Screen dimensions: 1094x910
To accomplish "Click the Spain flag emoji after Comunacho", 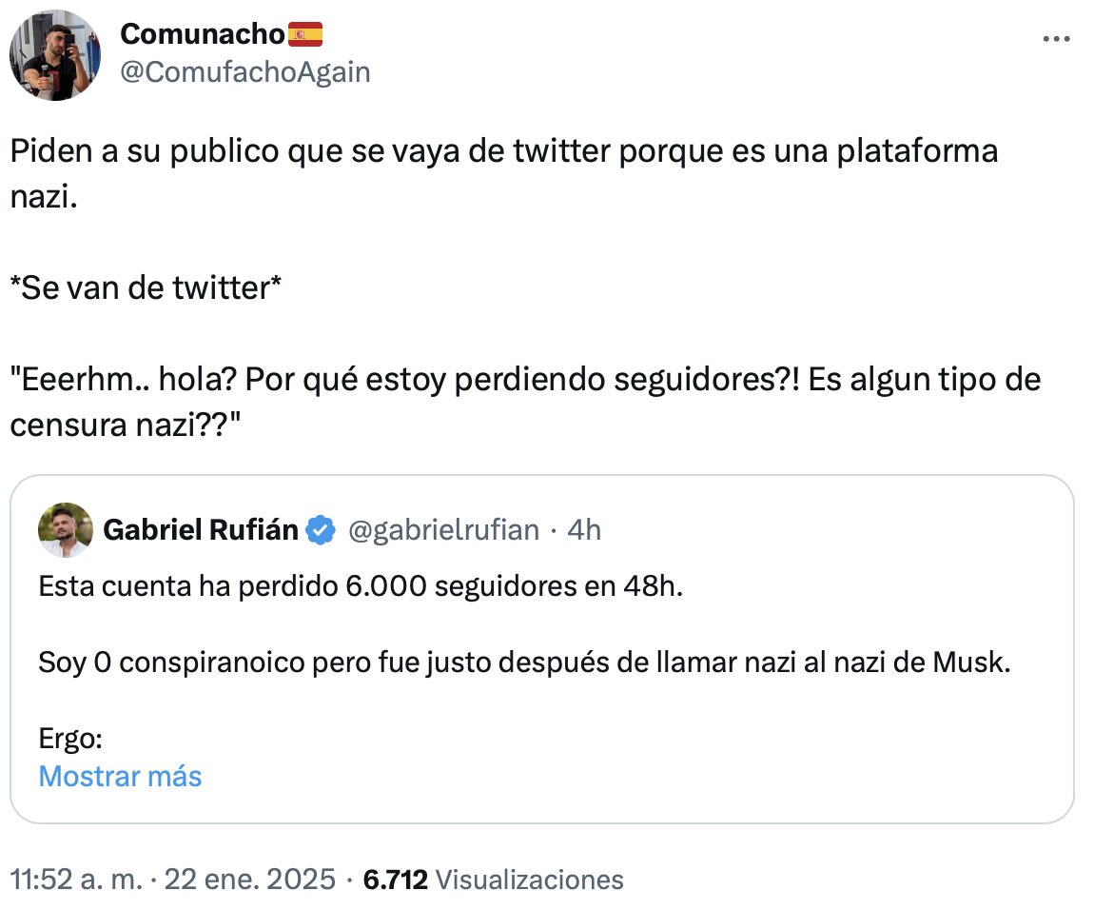I will pyautogui.click(x=305, y=35).
